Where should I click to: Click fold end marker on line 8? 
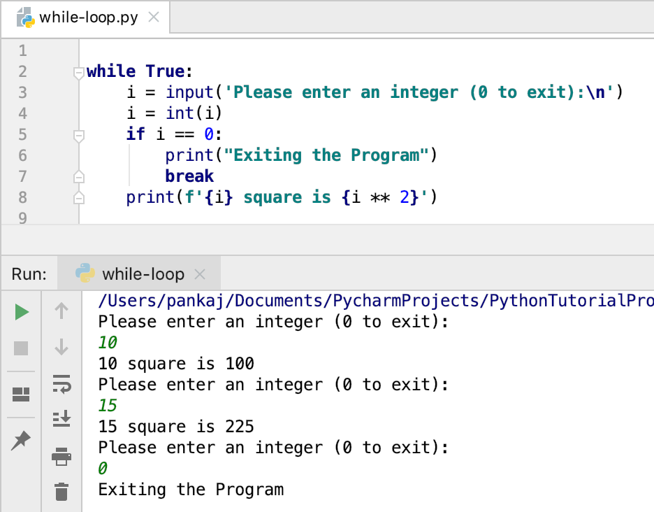[78, 198]
